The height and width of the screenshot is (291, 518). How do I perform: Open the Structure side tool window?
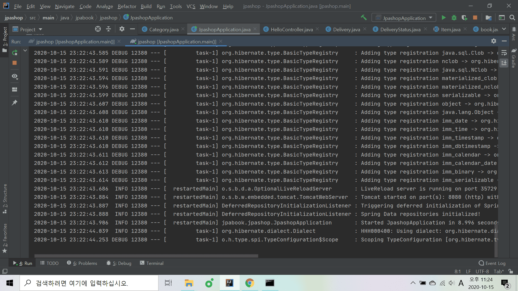coord(5,199)
